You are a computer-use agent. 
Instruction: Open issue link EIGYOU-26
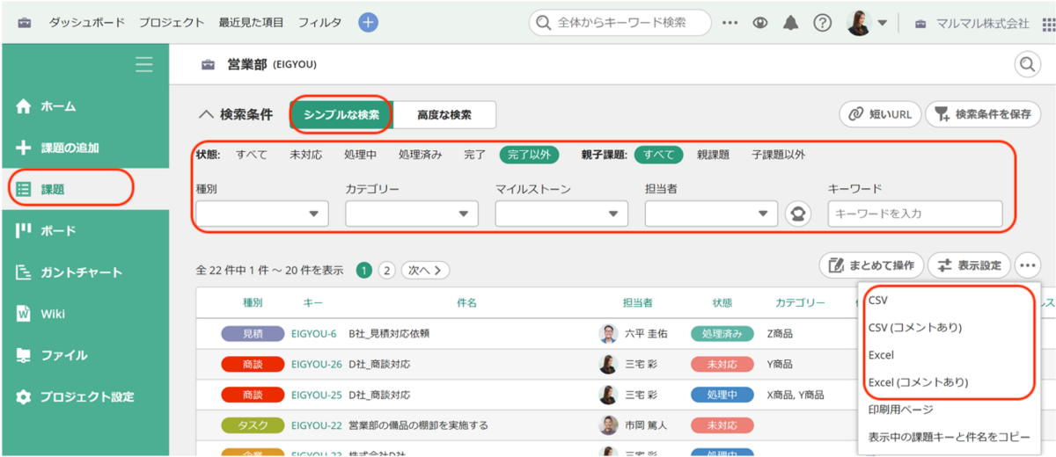317,364
